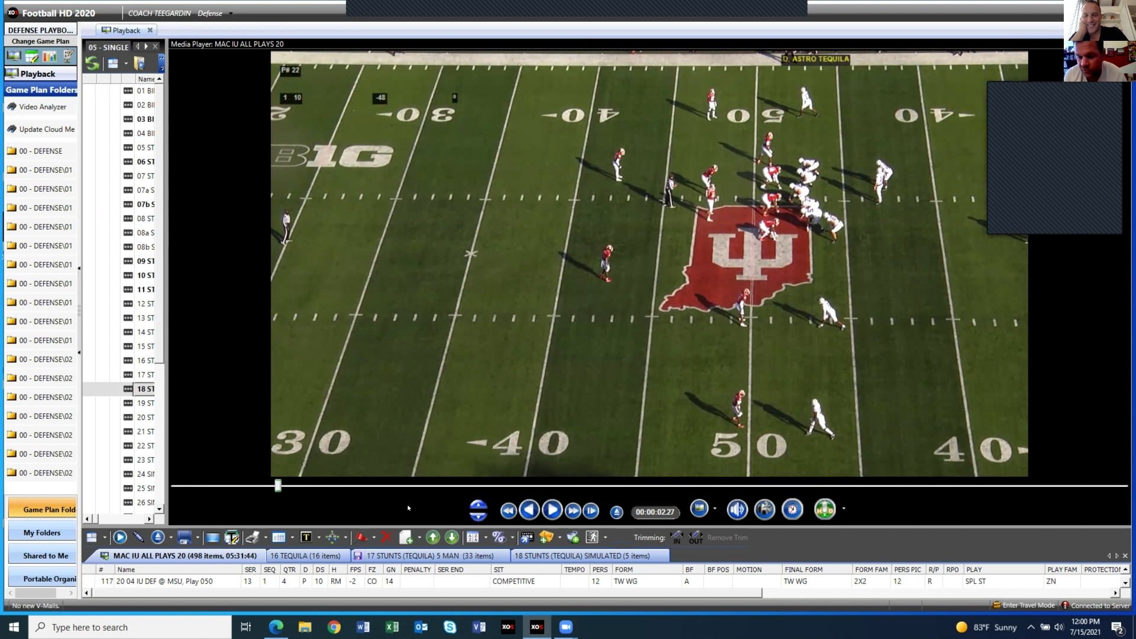Click the rewind playback button
Image resolution: width=1136 pixels, height=639 pixels.
(x=508, y=511)
